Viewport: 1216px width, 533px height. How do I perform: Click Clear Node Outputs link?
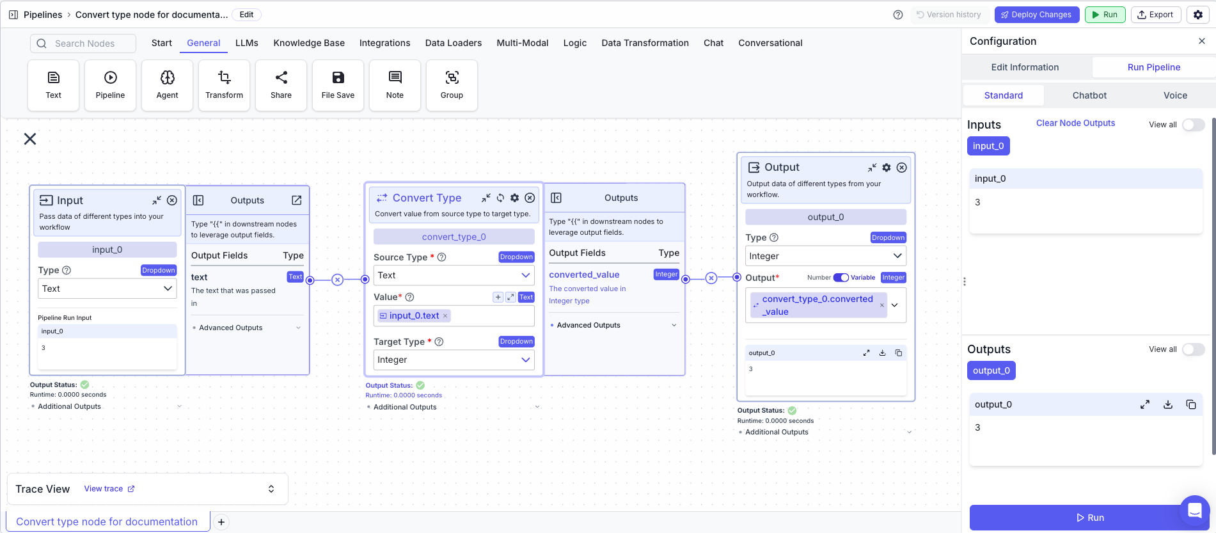tap(1075, 123)
